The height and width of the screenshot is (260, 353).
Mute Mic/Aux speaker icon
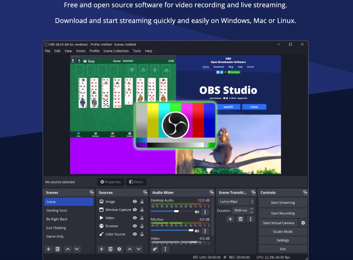tap(197, 231)
